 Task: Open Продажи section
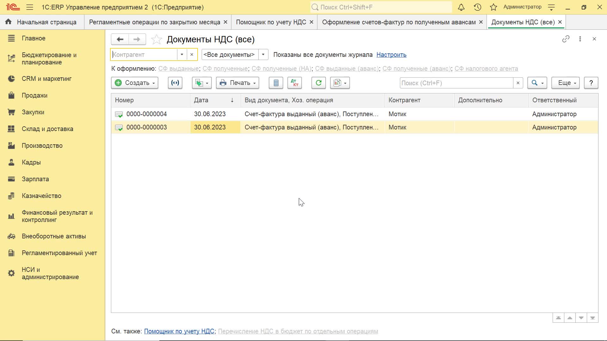pos(34,95)
